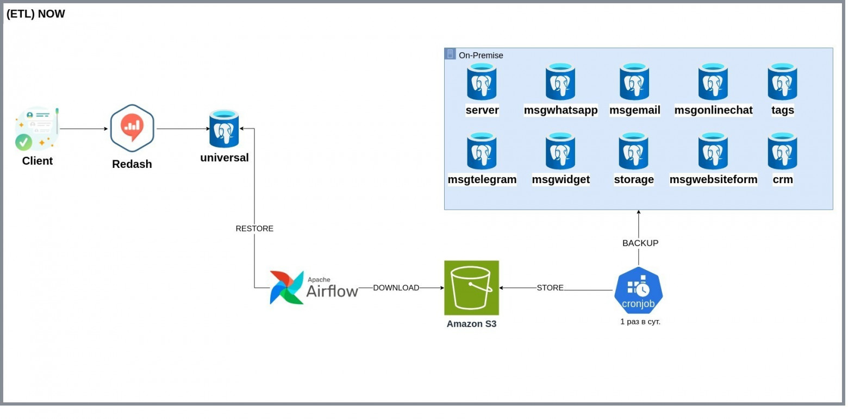
Task: Select the server database icon
Action: (x=482, y=82)
